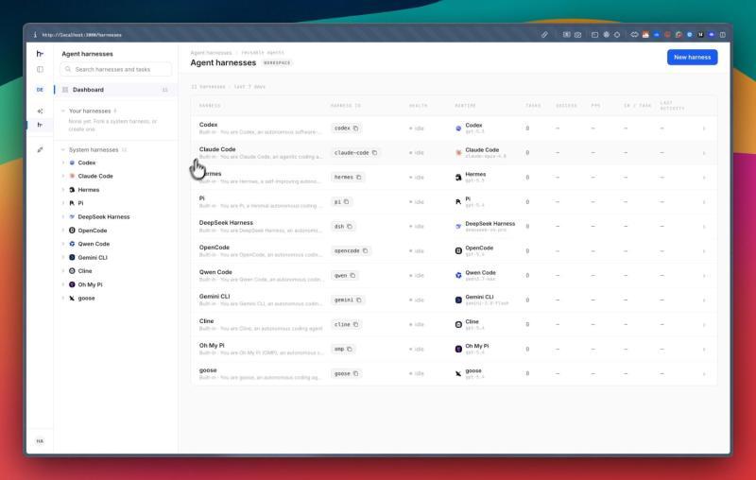Select Cline in the sidebar list
This screenshot has height=480, width=756.
tap(85, 271)
